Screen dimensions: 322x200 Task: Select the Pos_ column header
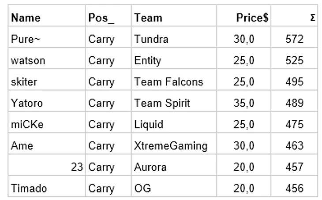pos(108,16)
